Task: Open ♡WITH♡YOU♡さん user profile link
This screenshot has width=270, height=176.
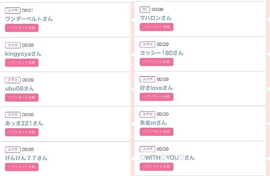Action: pos(167,158)
